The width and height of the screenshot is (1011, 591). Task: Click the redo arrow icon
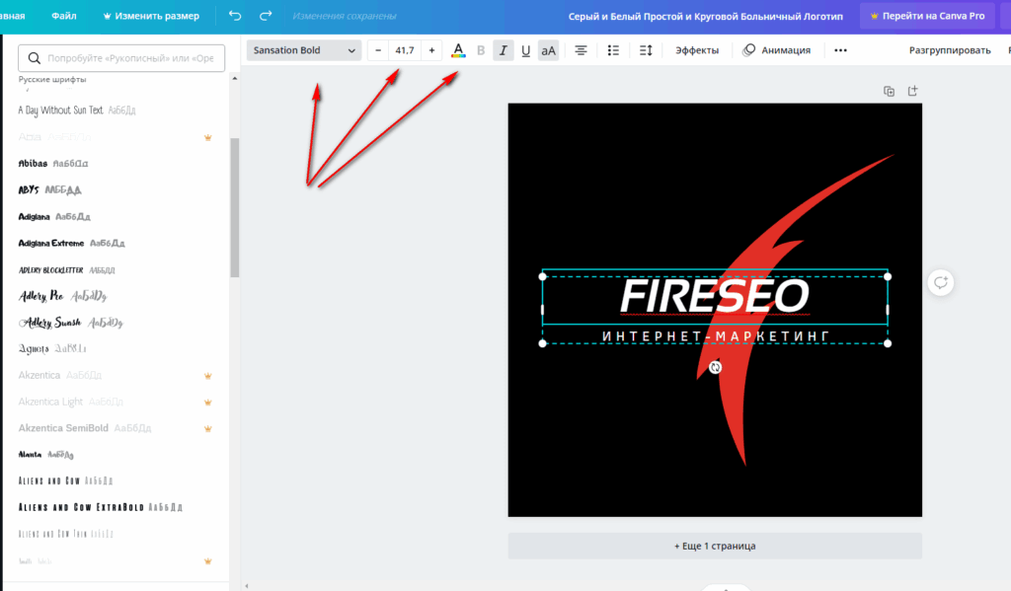pyautogui.click(x=266, y=16)
